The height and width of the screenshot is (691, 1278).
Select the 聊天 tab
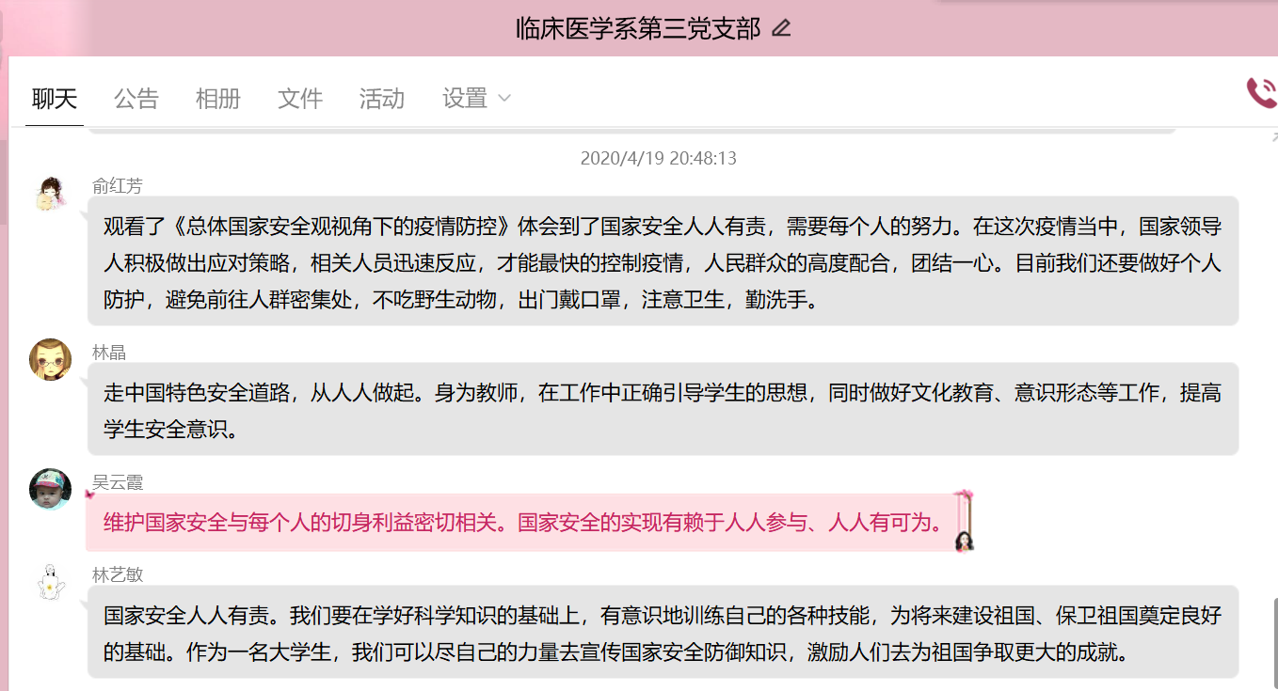(x=55, y=98)
